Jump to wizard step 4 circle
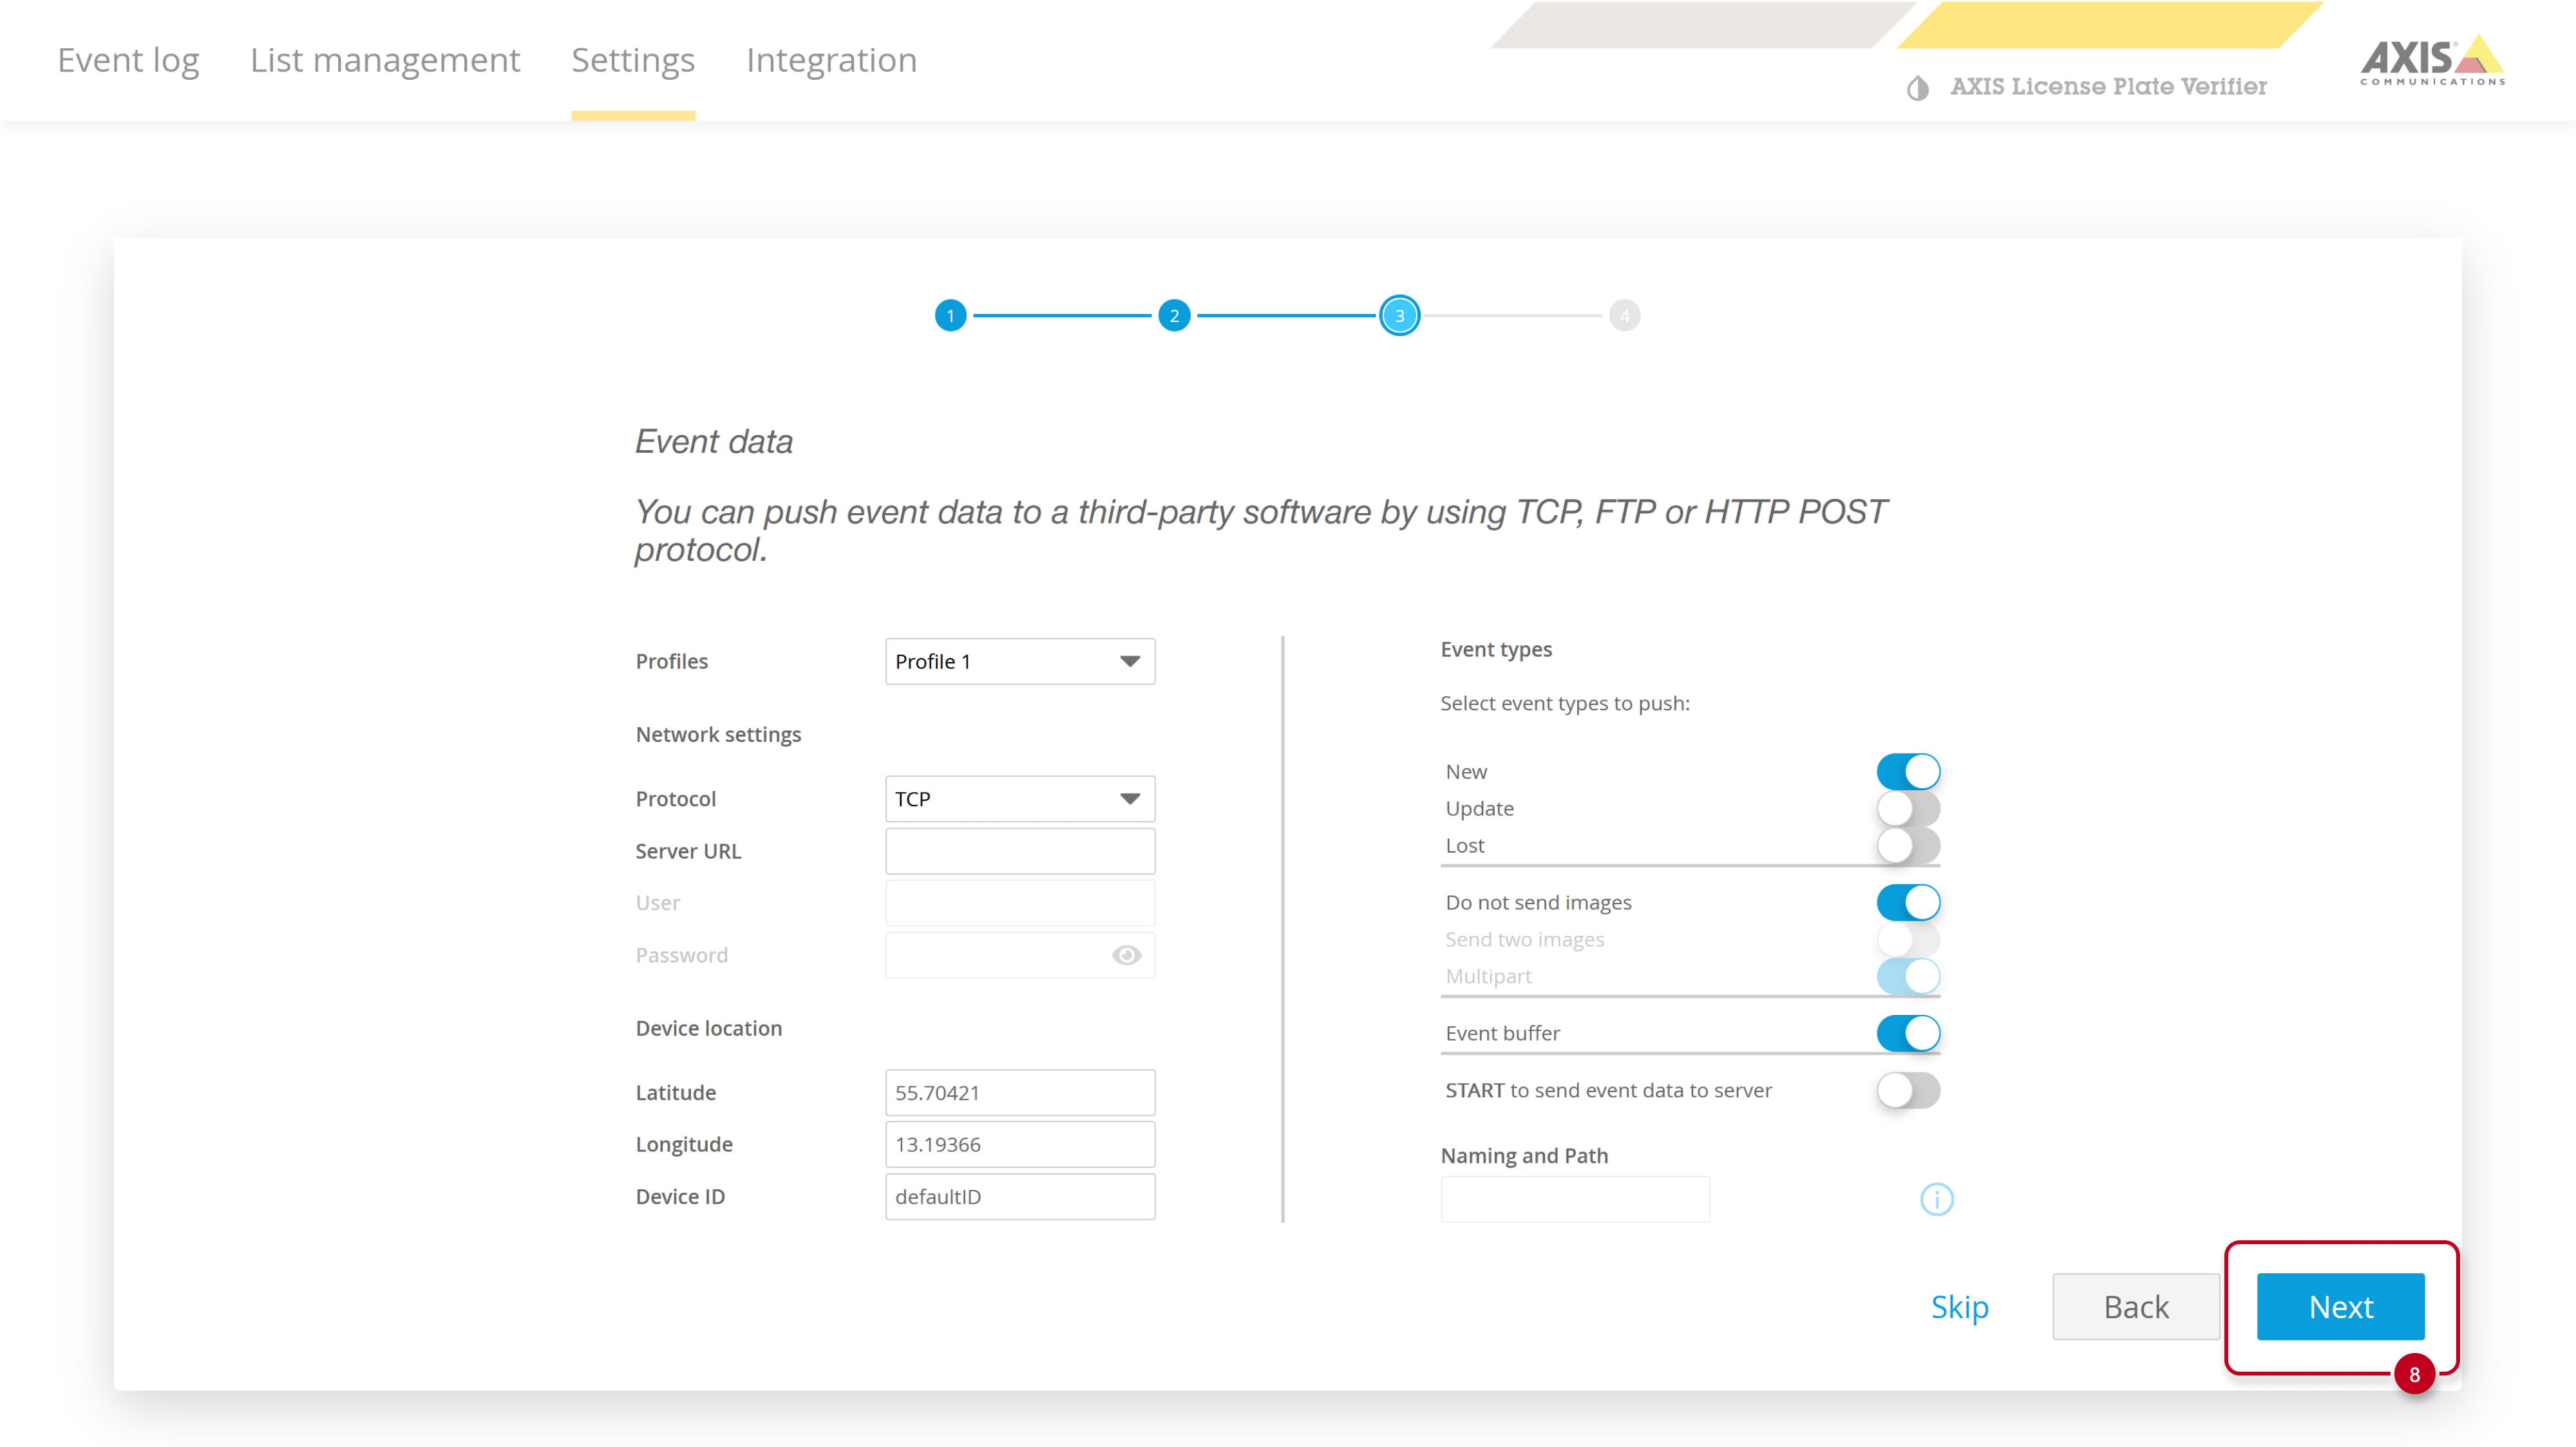Screen dimensions: 2576x1447 1624,316
